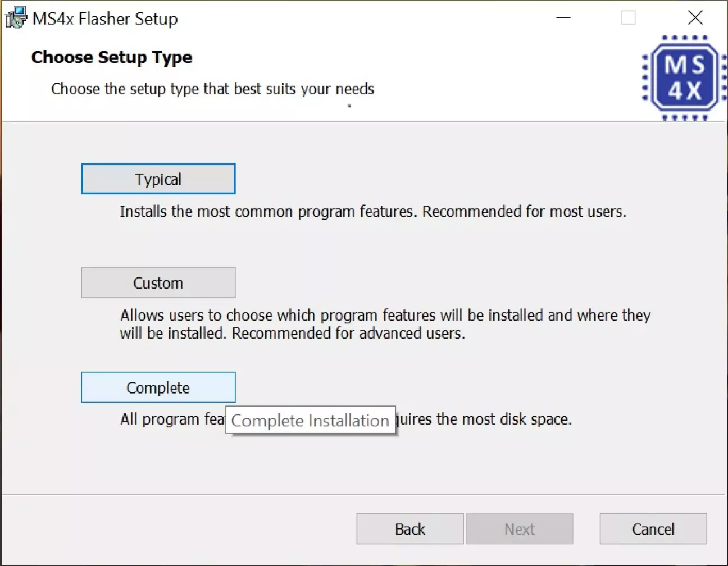
Task: Select the Custom setup option
Action: (x=158, y=282)
